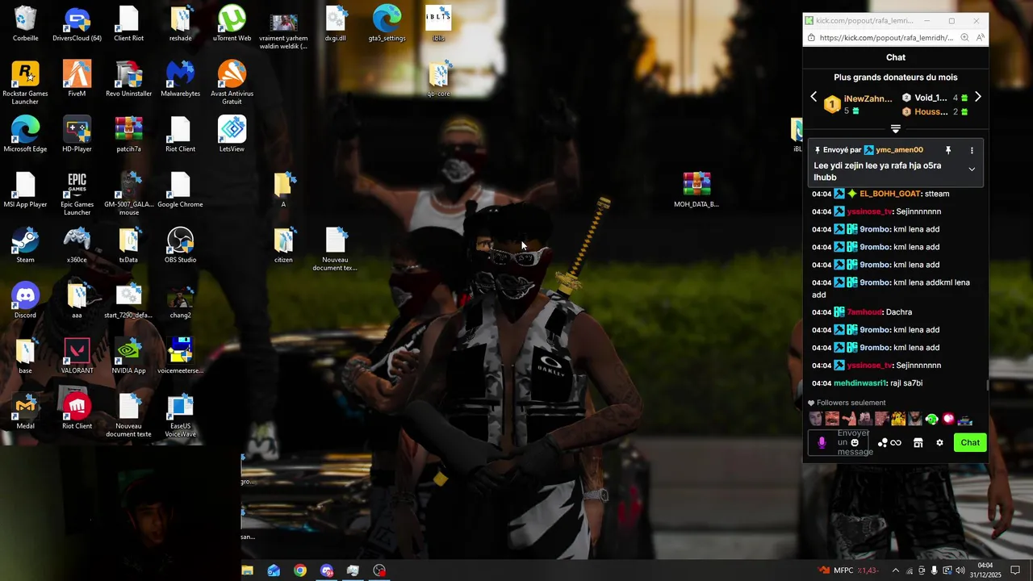The width and height of the screenshot is (1033, 581).
Task: Insert the Patrick star emote
Action: coord(849,419)
